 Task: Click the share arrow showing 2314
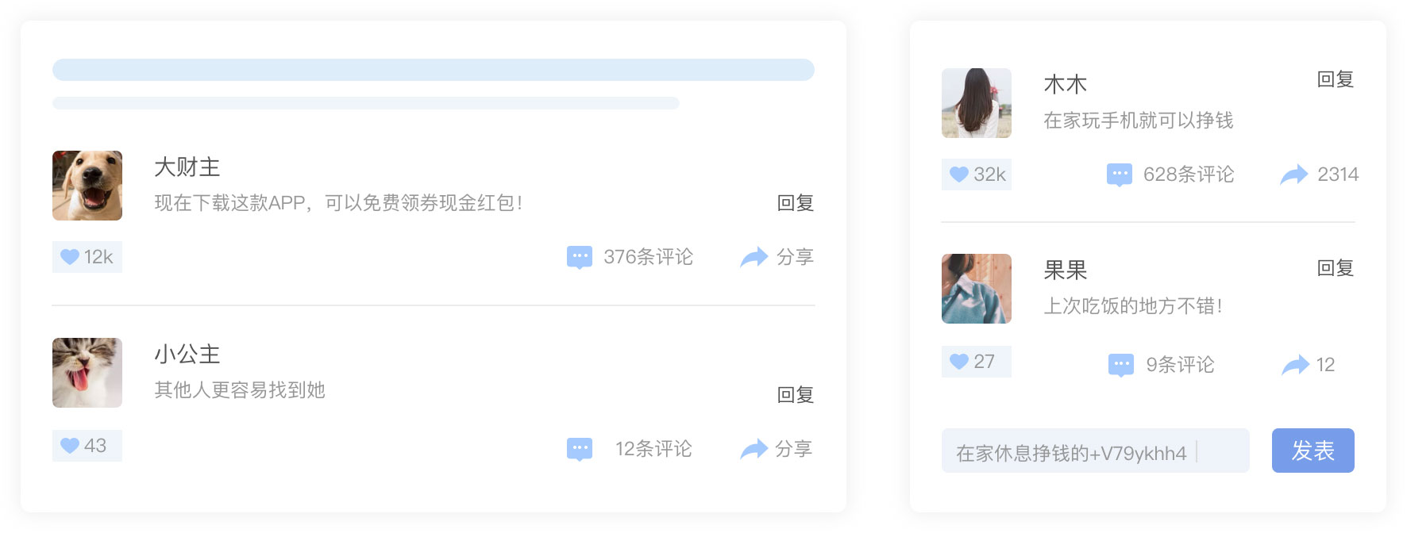[x=1294, y=174]
